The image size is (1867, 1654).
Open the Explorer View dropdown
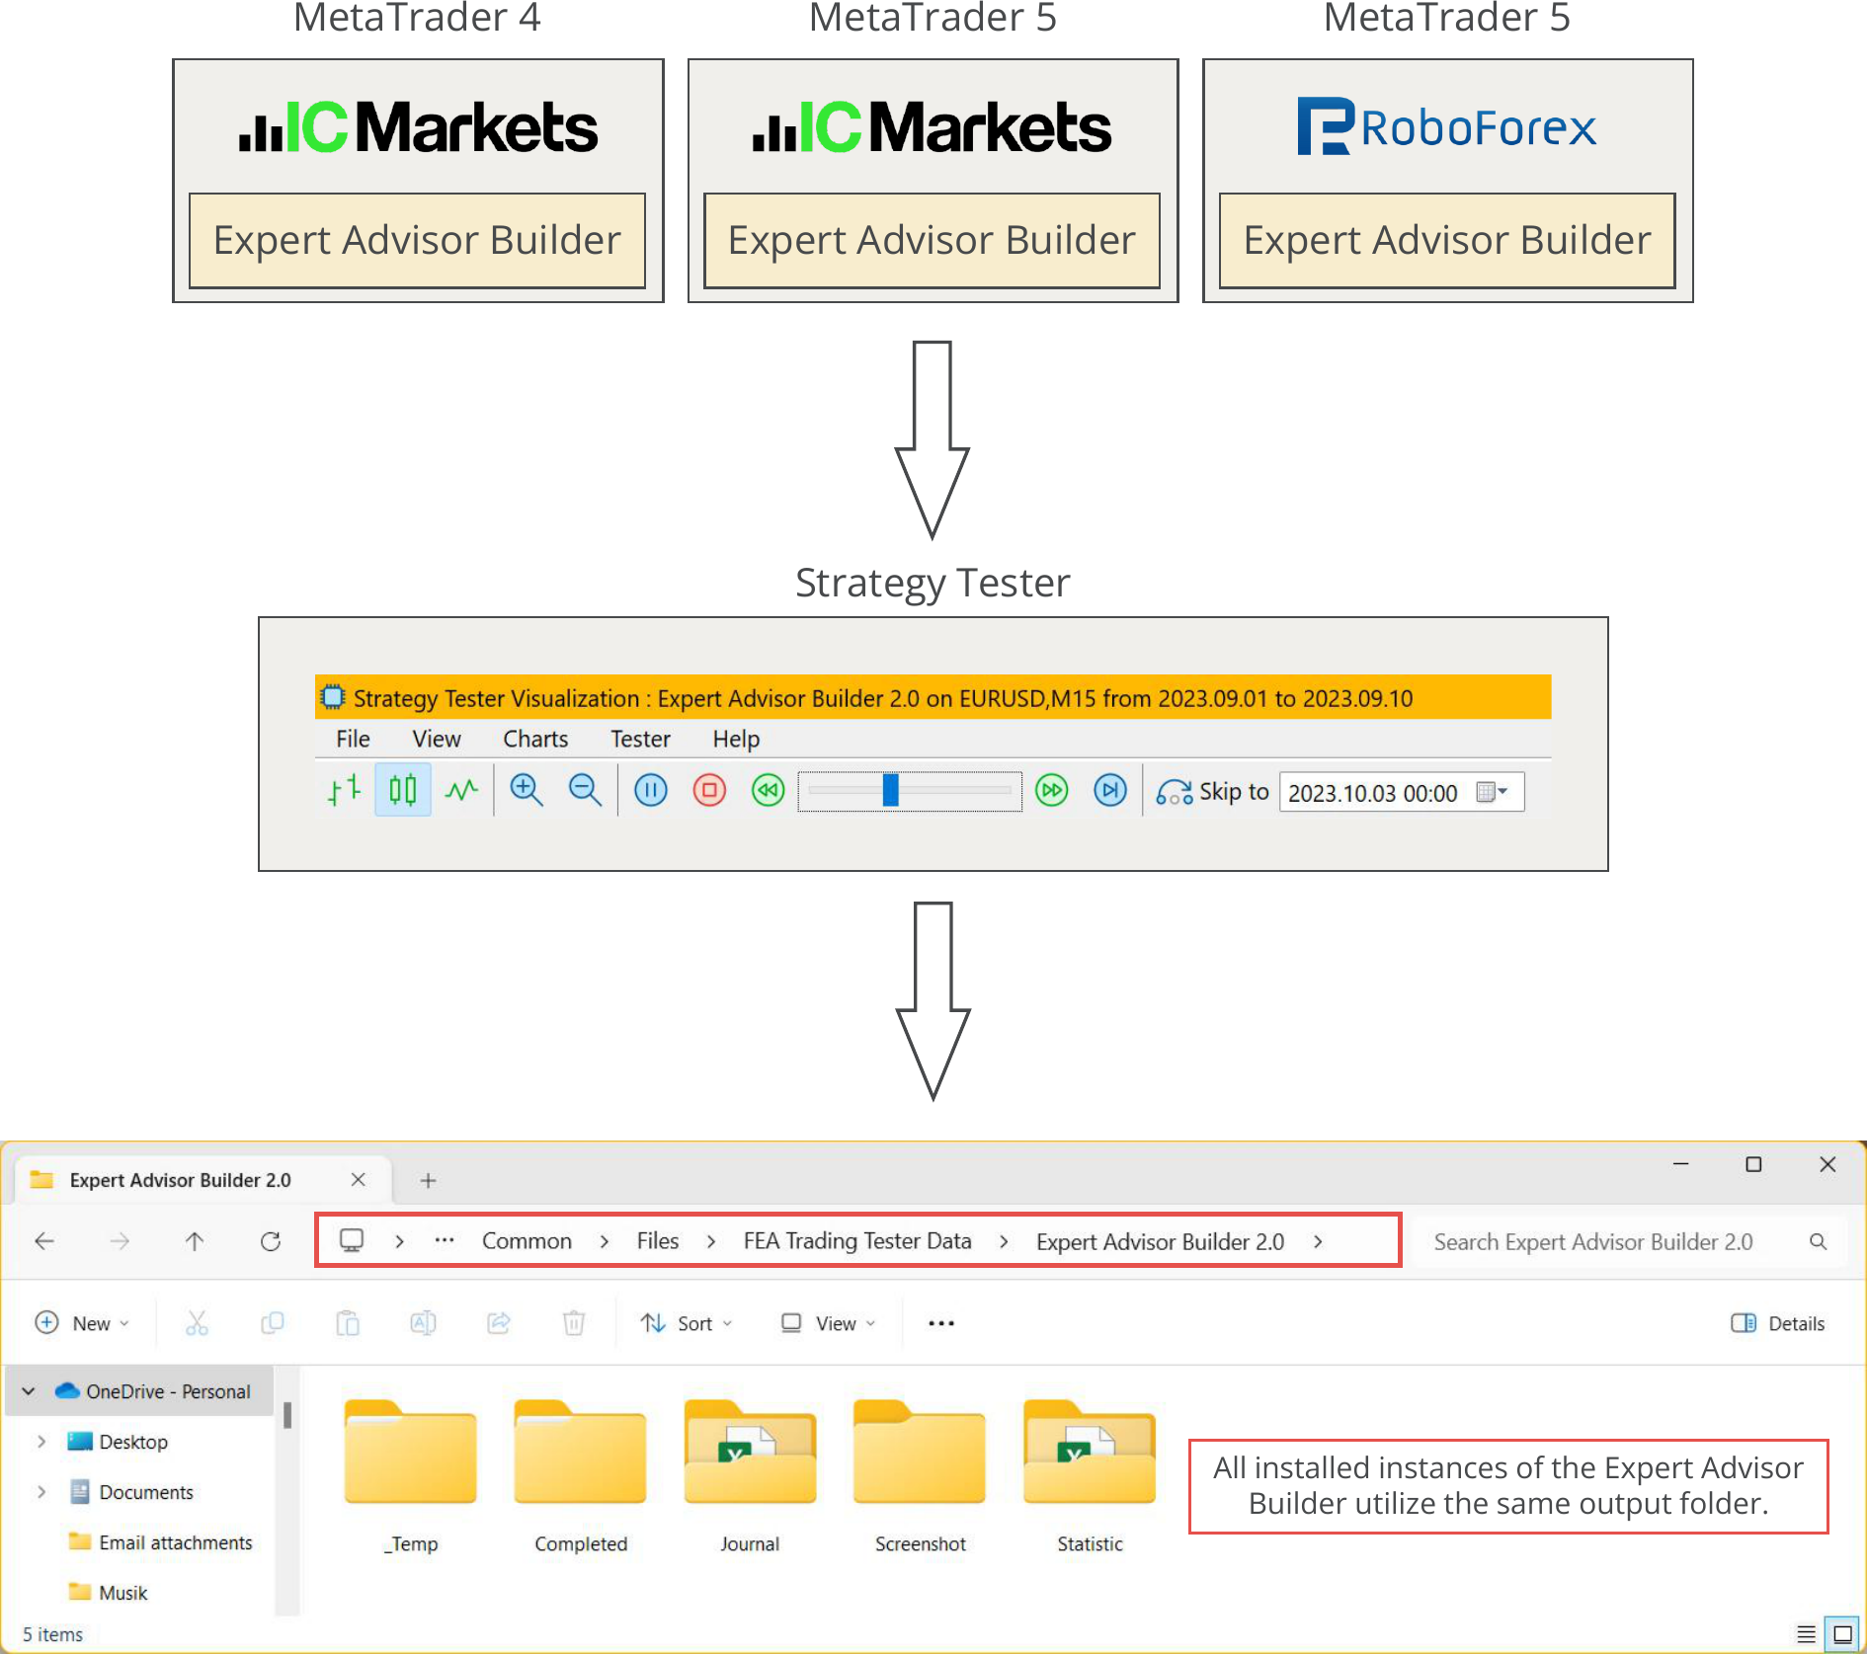coord(828,1323)
